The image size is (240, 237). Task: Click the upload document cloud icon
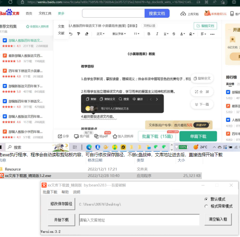click(x=183, y=14)
